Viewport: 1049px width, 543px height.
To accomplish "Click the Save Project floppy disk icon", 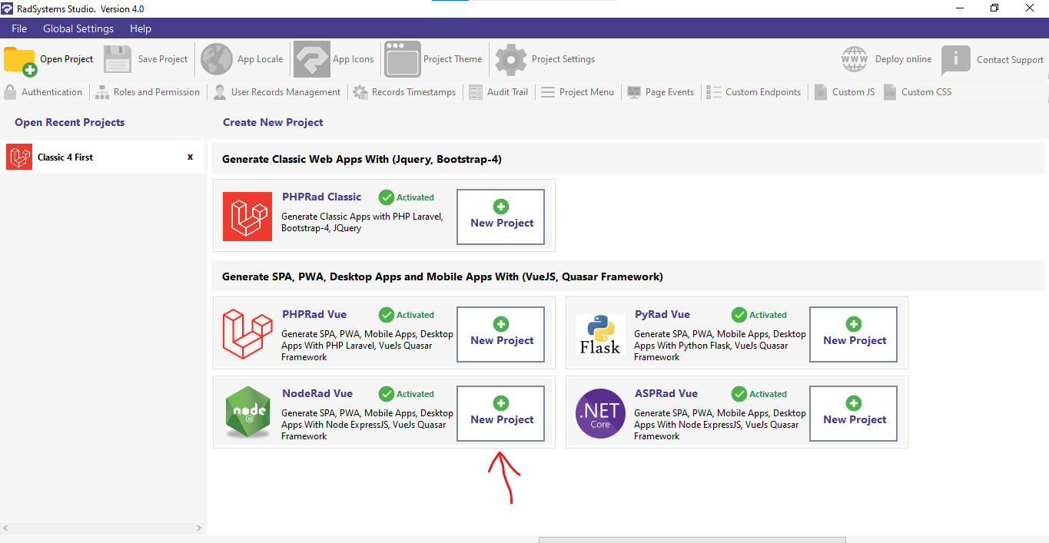I will point(118,59).
